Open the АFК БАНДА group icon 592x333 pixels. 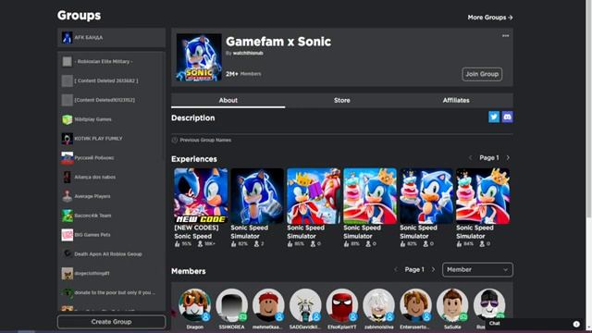click(67, 37)
